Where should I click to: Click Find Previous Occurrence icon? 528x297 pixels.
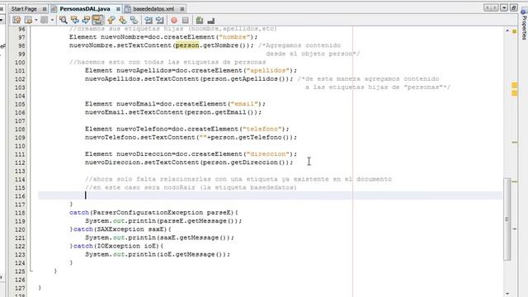(x=74, y=20)
